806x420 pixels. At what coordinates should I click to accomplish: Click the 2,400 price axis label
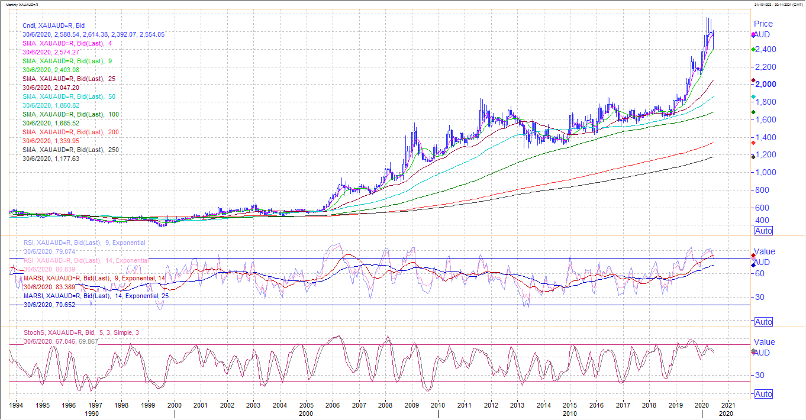pos(766,49)
